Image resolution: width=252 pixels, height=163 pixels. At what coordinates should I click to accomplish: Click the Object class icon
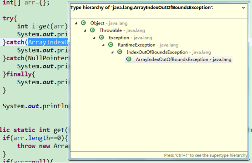pyautogui.click(x=83, y=23)
